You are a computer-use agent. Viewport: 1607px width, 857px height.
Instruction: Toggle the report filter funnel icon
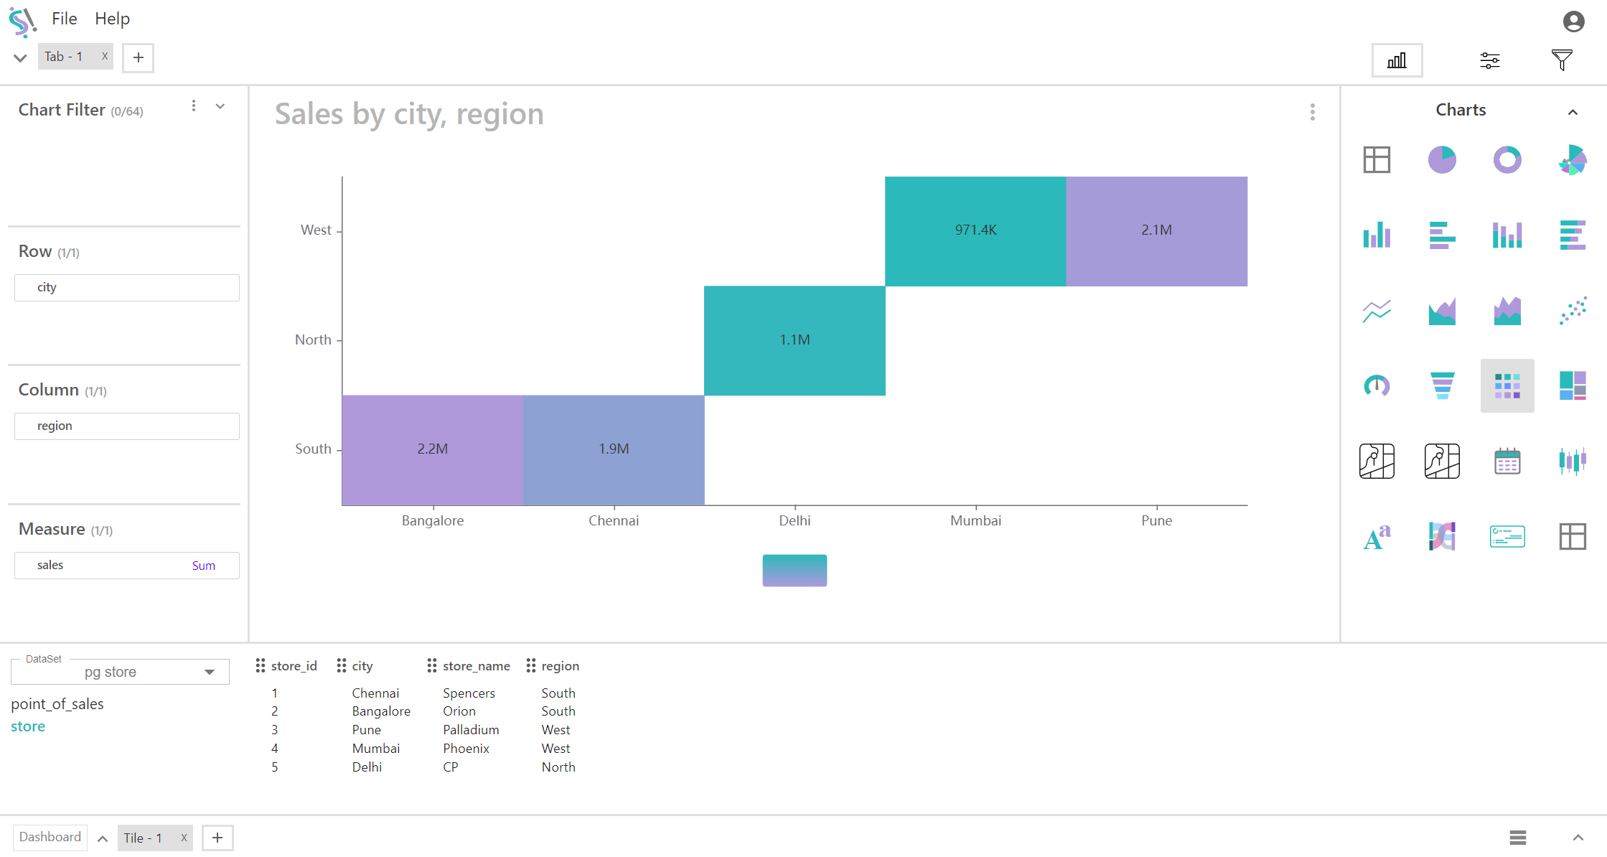tap(1561, 60)
